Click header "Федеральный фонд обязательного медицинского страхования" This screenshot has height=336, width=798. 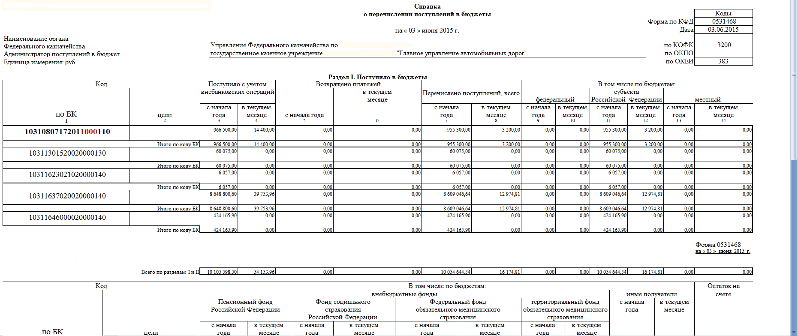click(458, 310)
